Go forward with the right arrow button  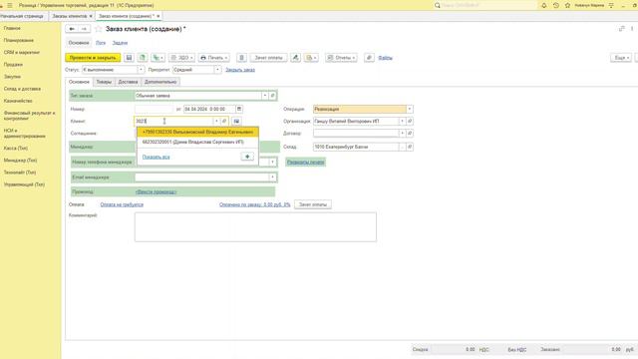[x=84, y=29]
